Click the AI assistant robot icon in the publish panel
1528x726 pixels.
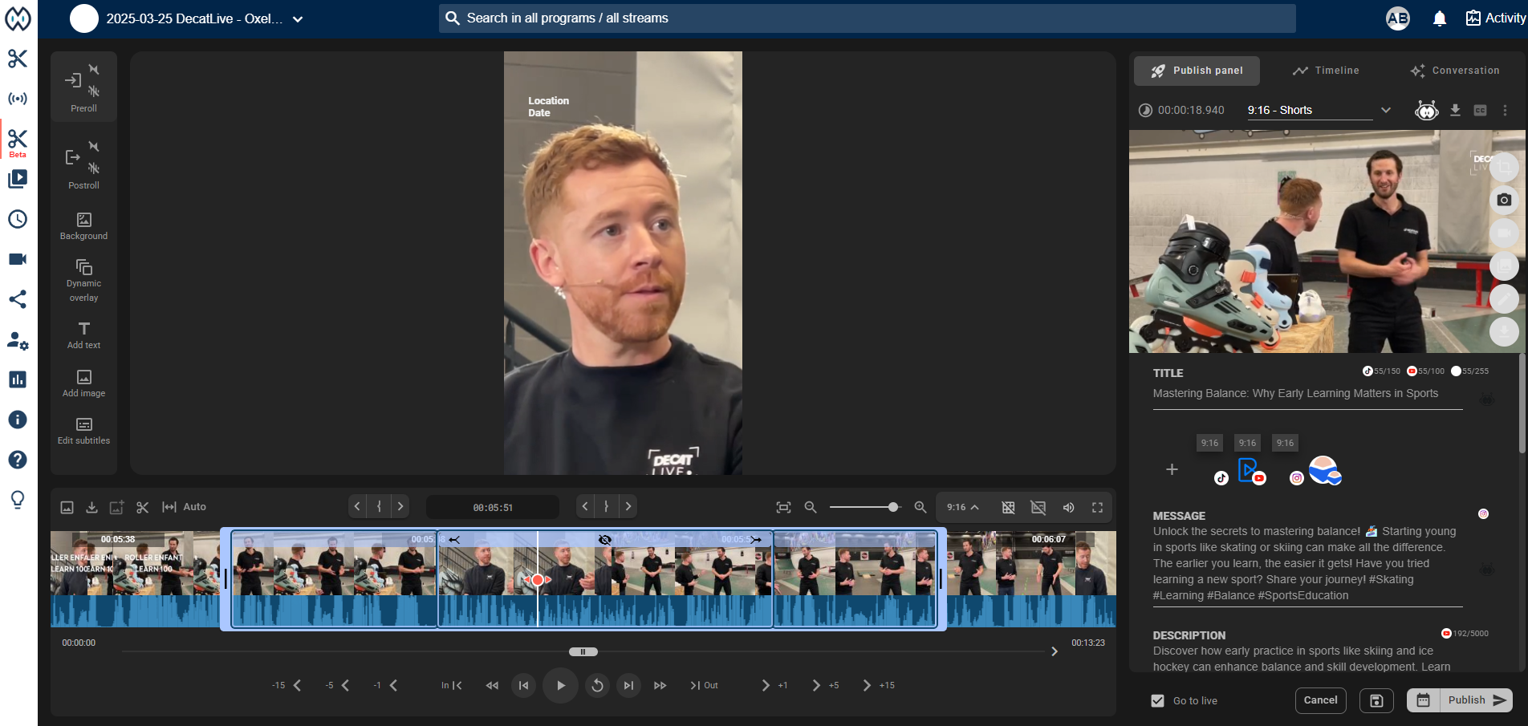click(x=1426, y=112)
